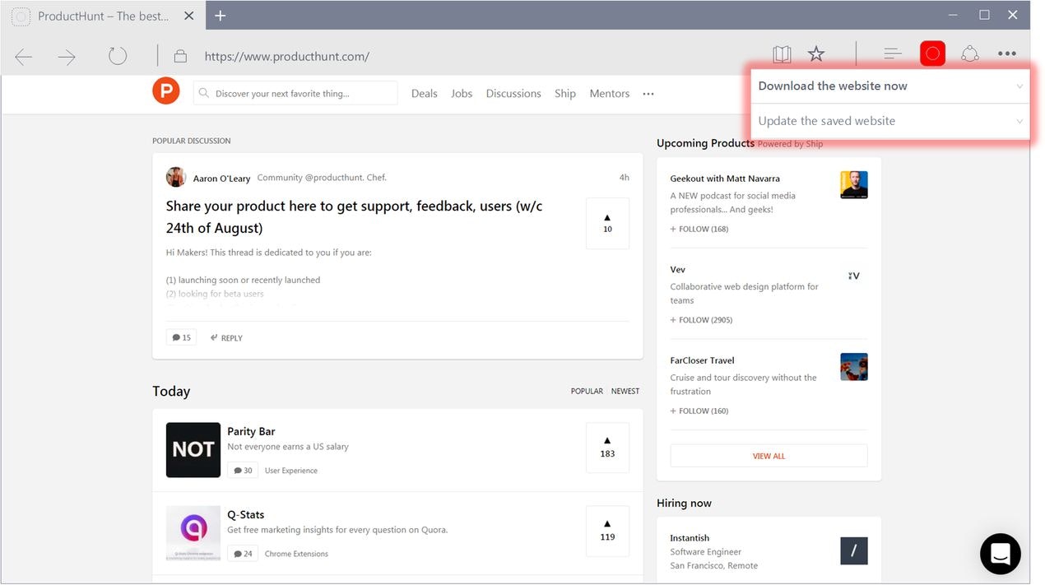Open the Parity Bar product title

pyautogui.click(x=251, y=431)
